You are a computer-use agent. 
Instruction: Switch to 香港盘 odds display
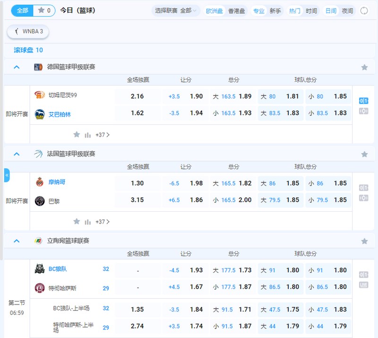236,10
